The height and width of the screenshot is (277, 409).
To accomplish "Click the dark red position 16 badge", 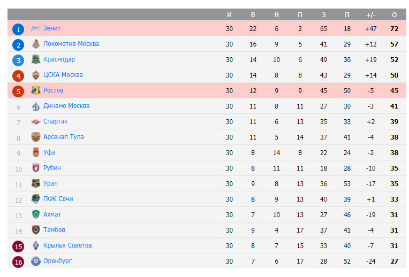I will [18, 262].
